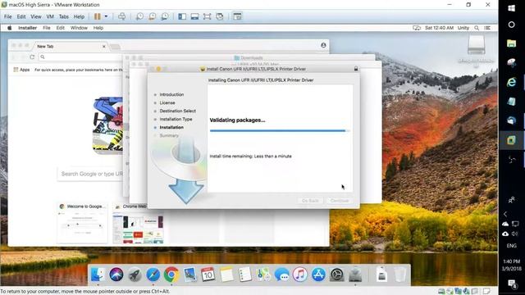Open Google Chrome from the Dock
Screen dimensions: 525x295
pos(171,275)
